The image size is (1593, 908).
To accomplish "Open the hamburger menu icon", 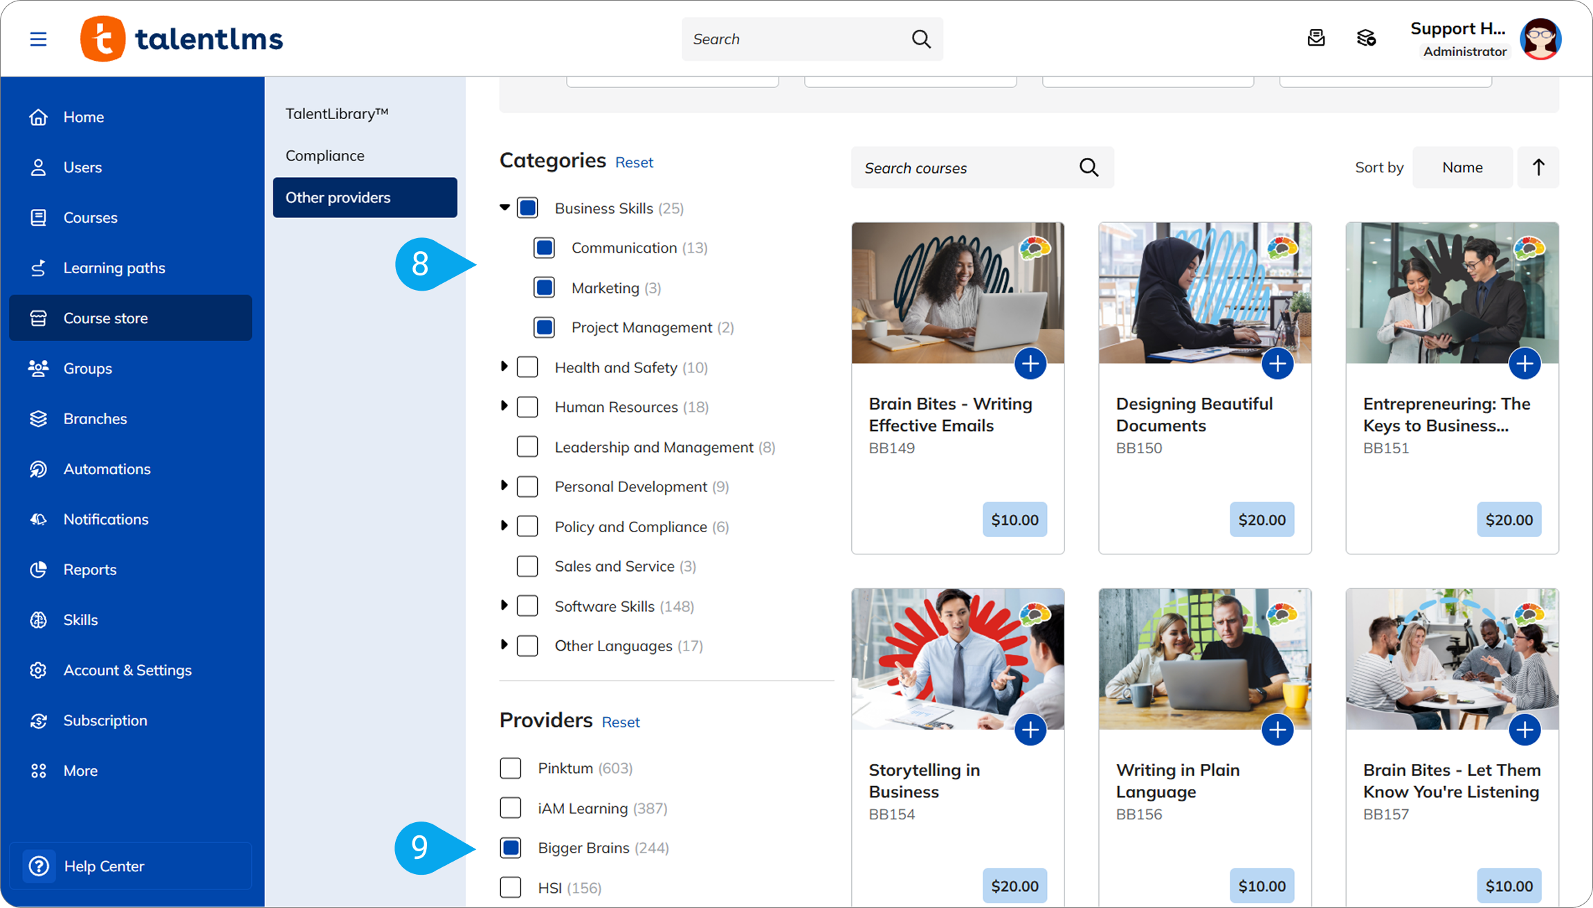I will pos(38,39).
